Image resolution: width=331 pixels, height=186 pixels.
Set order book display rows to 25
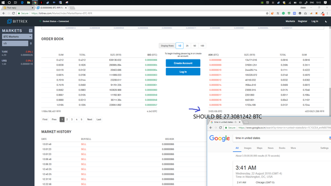(187, 46)
